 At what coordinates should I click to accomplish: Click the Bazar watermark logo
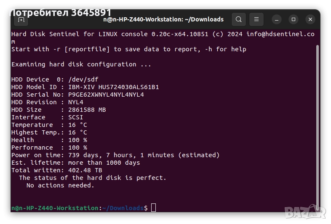[x=305, y=212]
